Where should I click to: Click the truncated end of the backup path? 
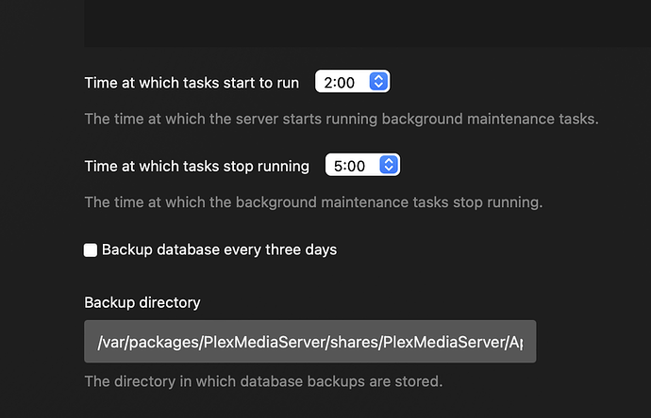[521, 341]
